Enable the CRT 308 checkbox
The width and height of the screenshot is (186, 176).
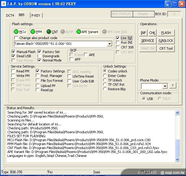pyautogui.click(x=118, y=47)
